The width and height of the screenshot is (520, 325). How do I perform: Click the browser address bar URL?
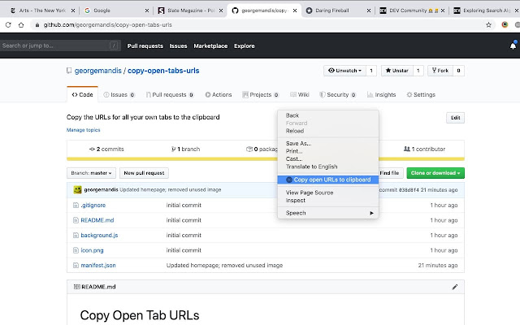(x=108, y=25)
